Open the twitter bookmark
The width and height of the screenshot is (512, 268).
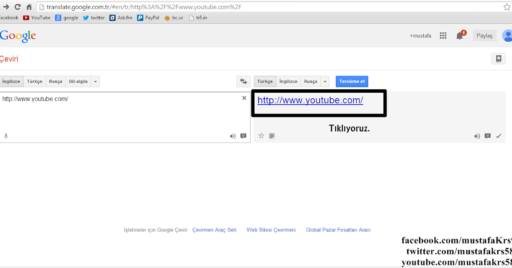click(94, 18)
